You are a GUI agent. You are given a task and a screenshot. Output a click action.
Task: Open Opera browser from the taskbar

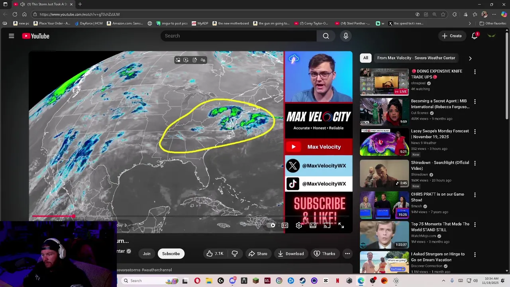click(x=197, y=281)
